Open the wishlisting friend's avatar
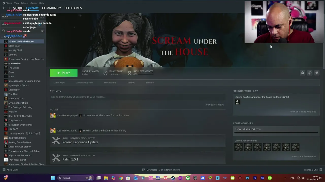 [237, 102]
